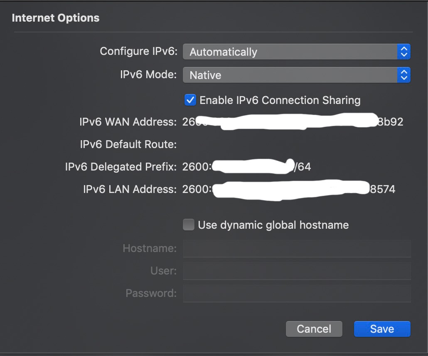Open the IPv6 Mode dropdown showing Native
The width and height of the screenshot is (428, 356).
(291, 75)
